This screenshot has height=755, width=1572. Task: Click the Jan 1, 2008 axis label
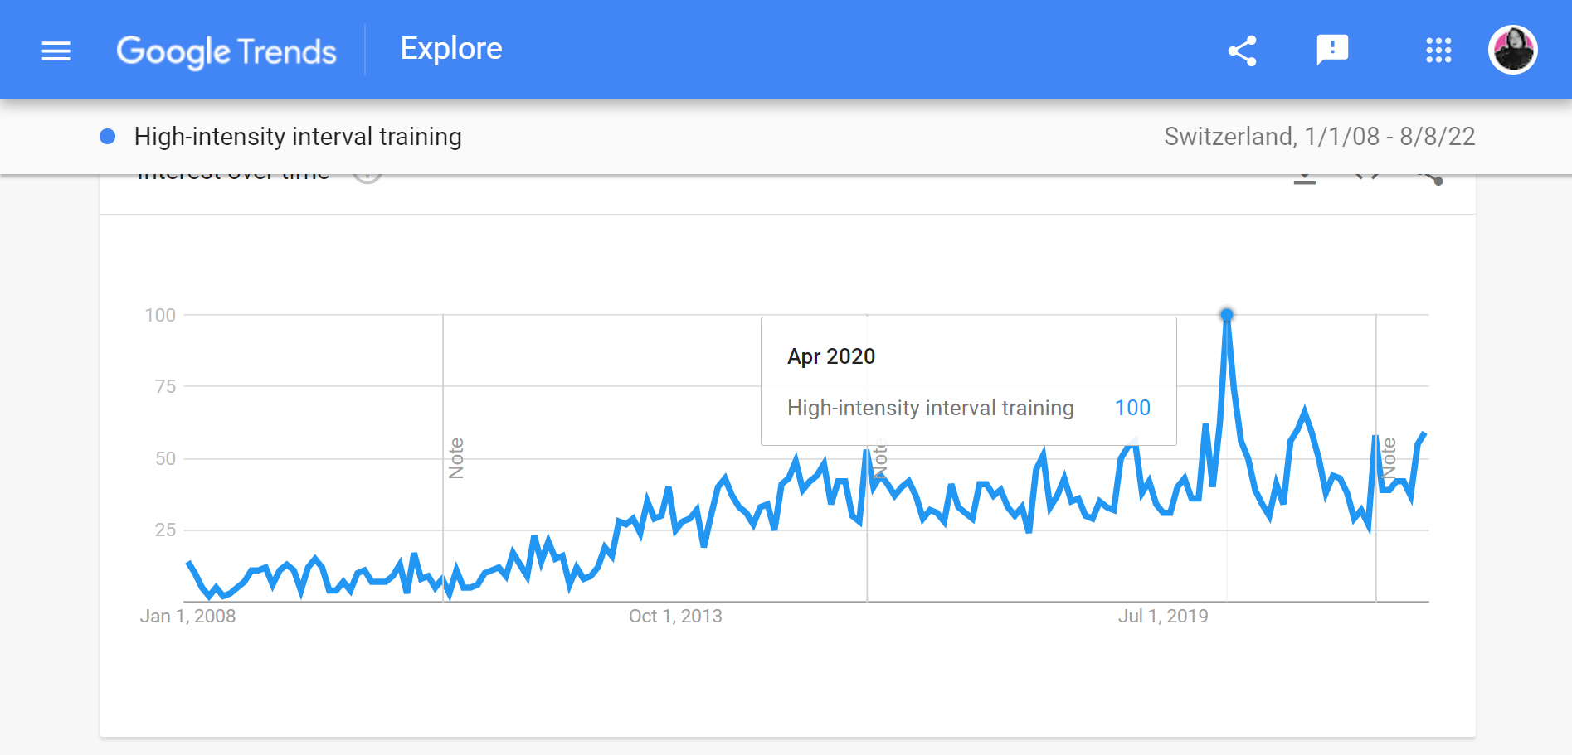[x=187, y=616]
